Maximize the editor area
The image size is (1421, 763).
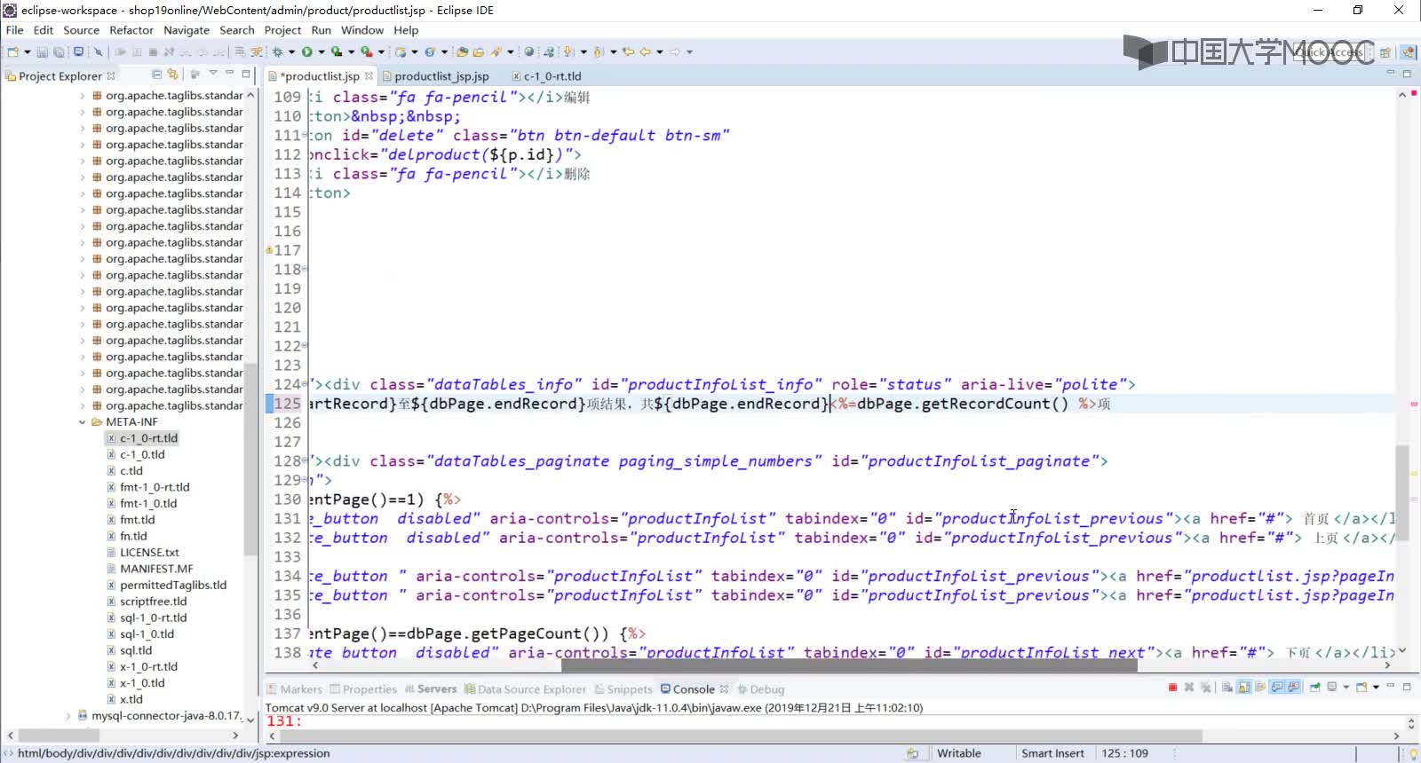click(1407, 74)
